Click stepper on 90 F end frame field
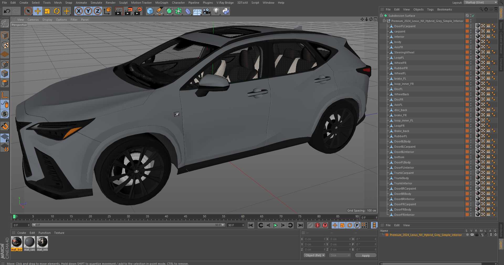This screenshot has height=265, width=504. pos(243,225)
